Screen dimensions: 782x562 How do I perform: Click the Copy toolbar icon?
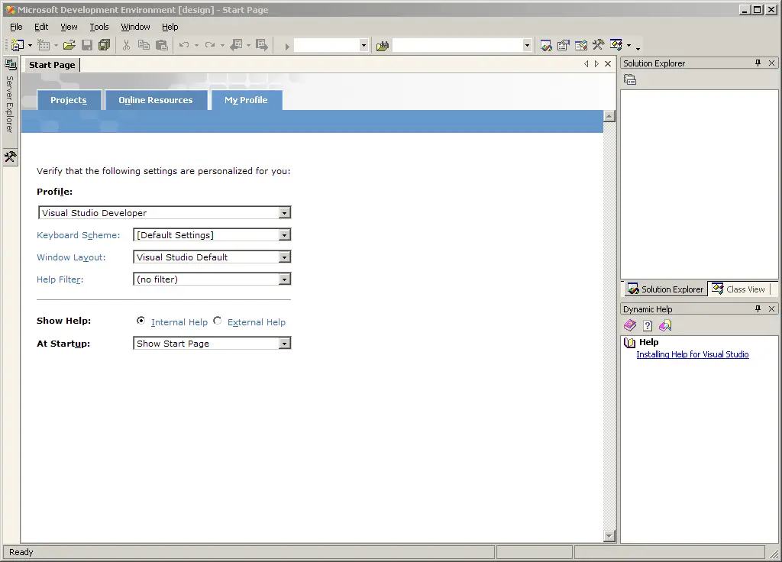point(144,45)
